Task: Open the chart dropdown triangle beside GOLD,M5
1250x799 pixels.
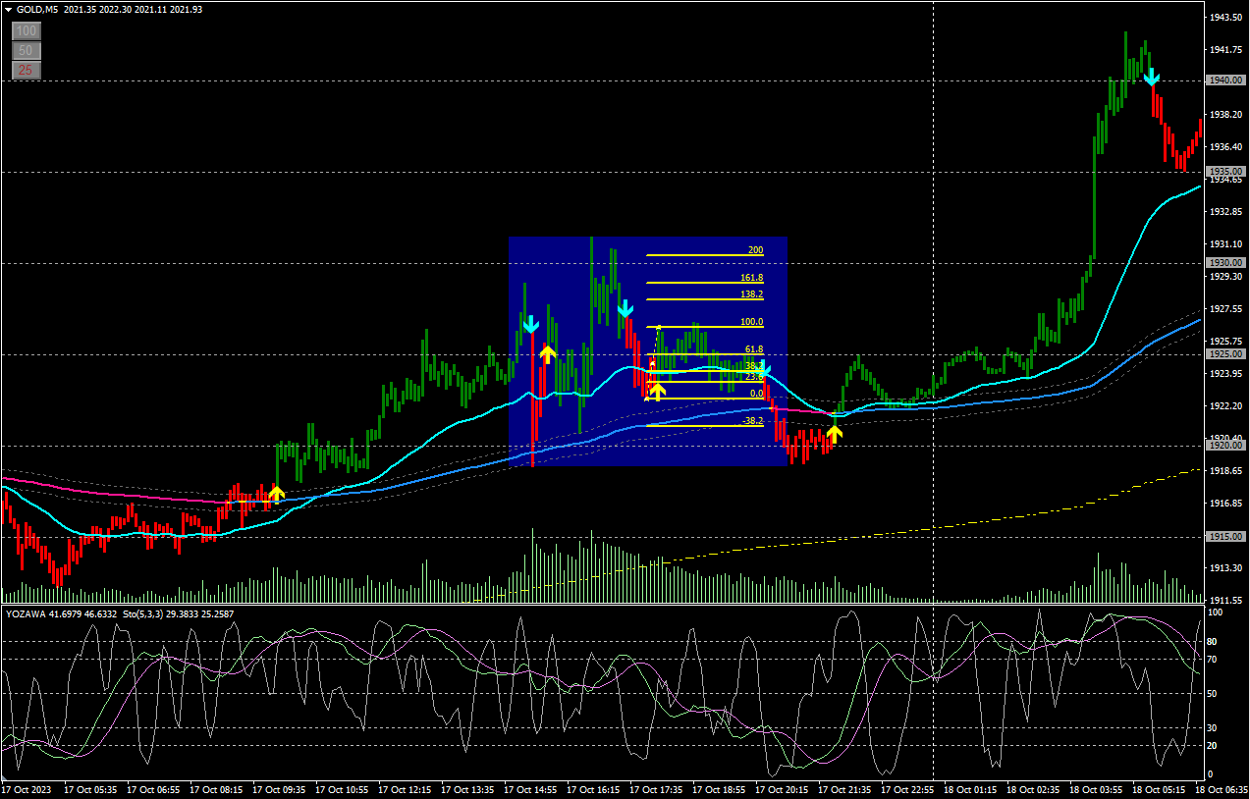Action: [x=9, y=9]
